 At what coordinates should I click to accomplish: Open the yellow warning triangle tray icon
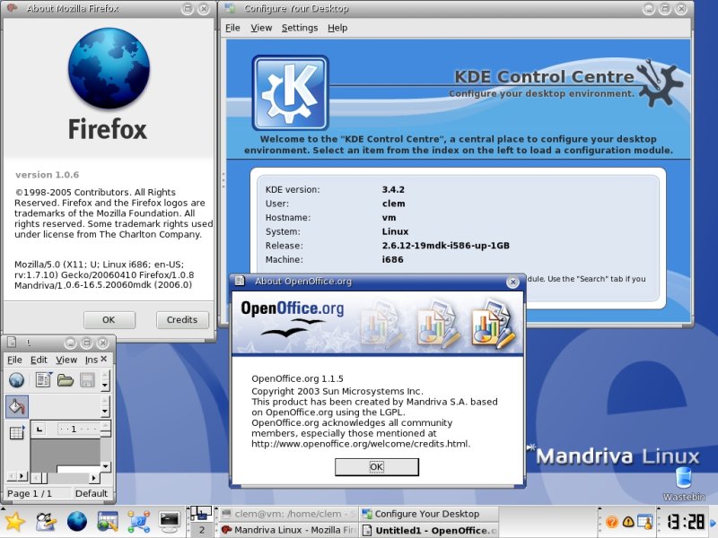click(x=628, y=522)
